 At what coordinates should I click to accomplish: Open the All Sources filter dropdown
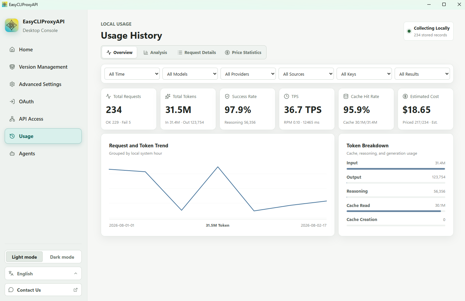coord(306,74)
